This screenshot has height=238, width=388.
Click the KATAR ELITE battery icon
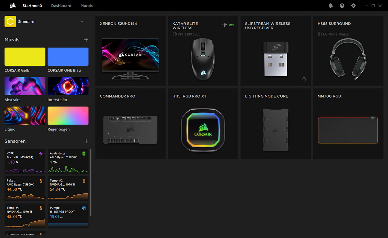(x=232, y=25)
